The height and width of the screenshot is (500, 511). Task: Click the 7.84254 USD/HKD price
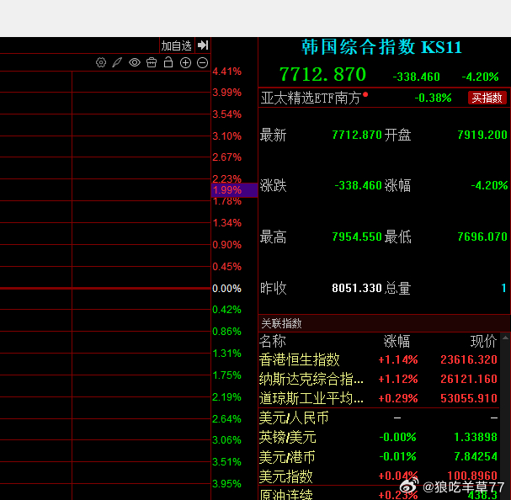[476, 456]
